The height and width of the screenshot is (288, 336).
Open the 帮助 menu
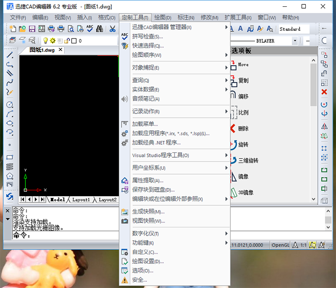click(290, 17)
